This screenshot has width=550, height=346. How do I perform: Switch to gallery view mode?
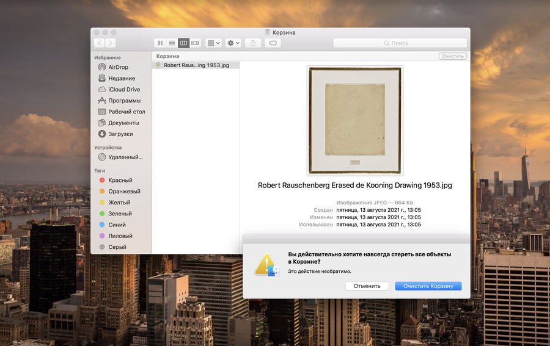(x=196, y=43)
